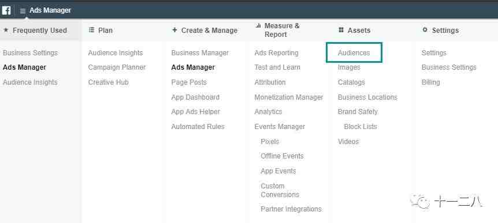
Task: Open Page Posts
Action: tap(189, 82)
